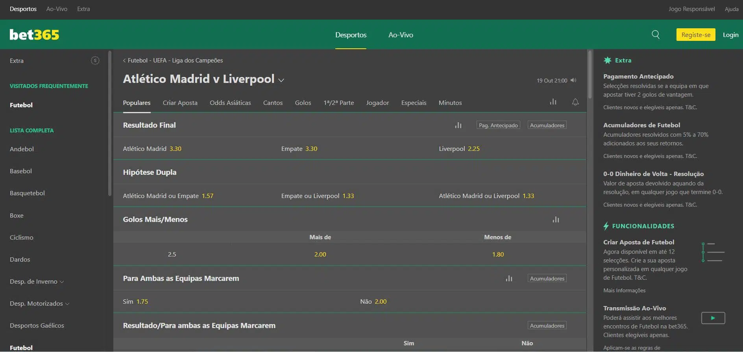Select Empate ou Liverpool 1.33
The width and height of the screenshot is (743, 352).
318,196
